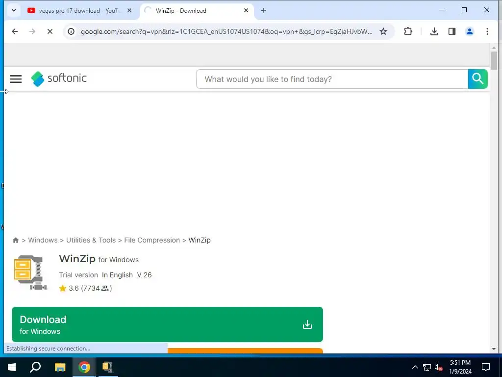Image resolution: width=502 pixels, height=377 pixels.
Task: Open the Chrome extensions puzzle icon
Action: tap(408, 31)
